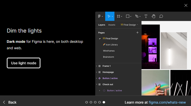Go to third slide dot
Image resolution: width=191 pixels, height=106 pixels.
95,102
